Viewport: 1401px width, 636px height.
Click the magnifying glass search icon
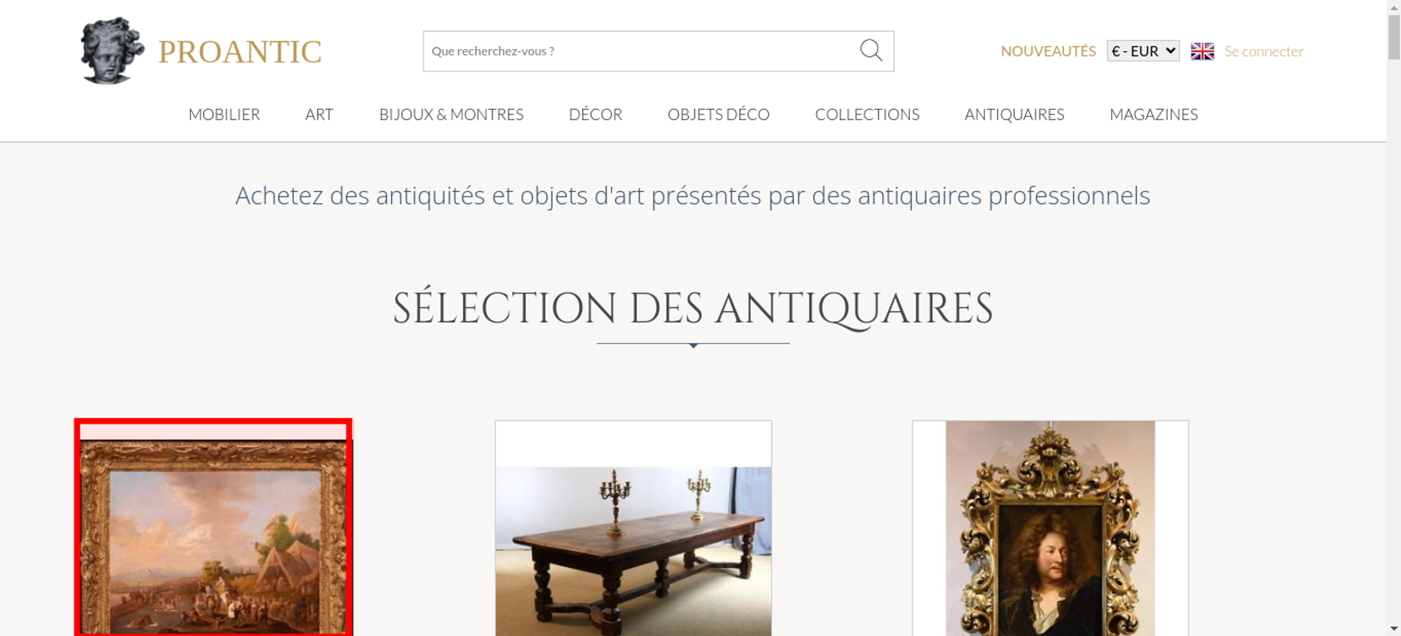pos(871,50)
